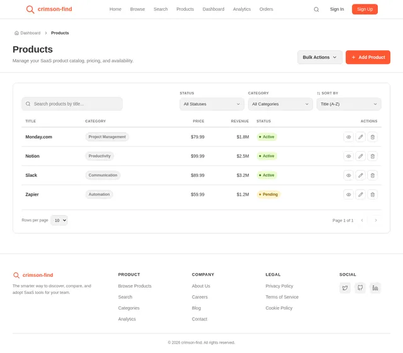
Task: Click the Slack product title
Action: click(31, 176)
